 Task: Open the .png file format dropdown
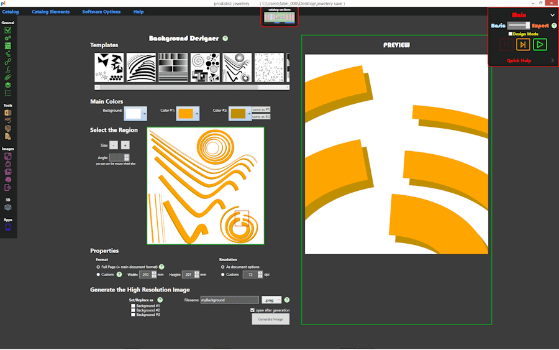tap(271, 300)
